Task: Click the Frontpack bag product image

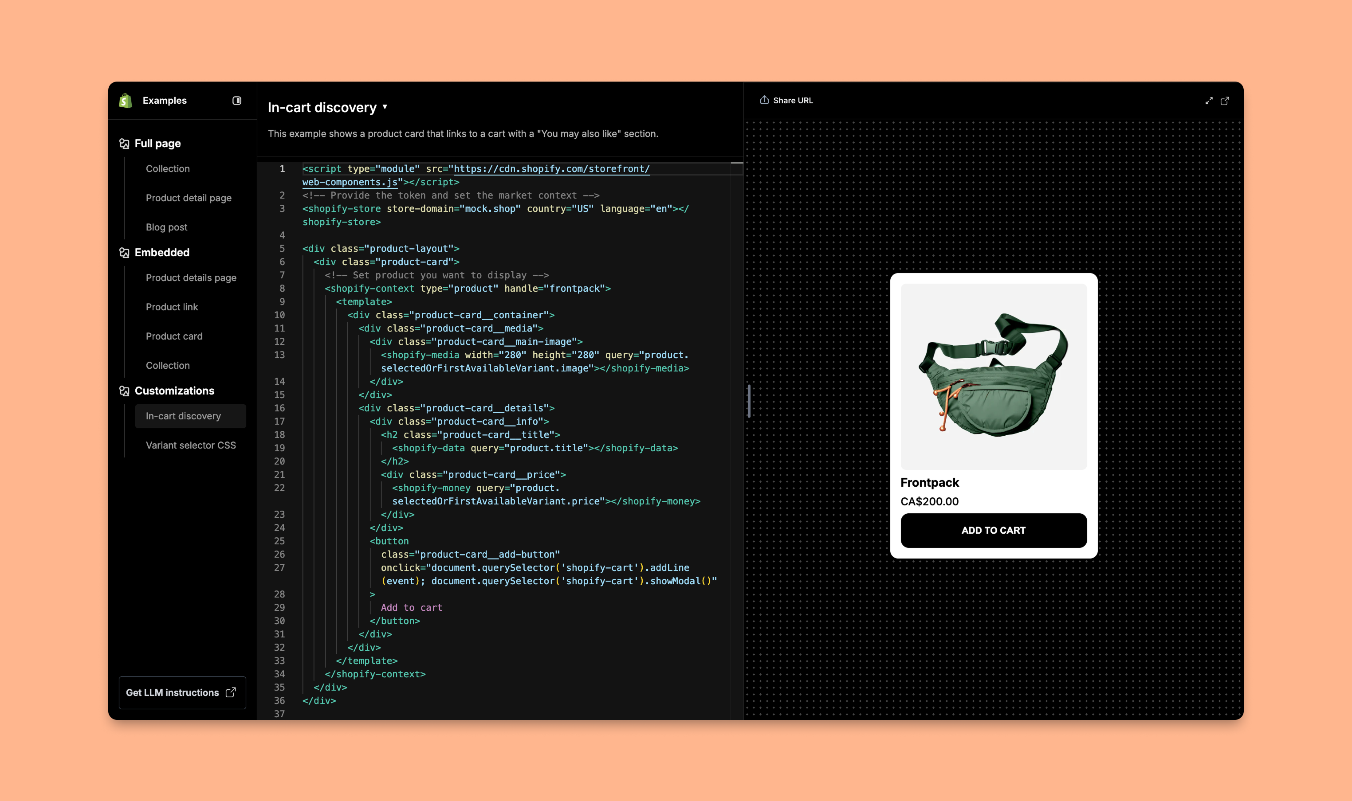Action: (994, 377)
